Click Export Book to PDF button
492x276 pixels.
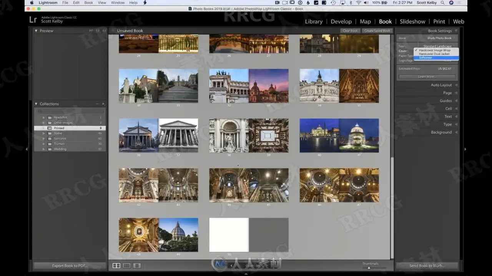coord(70,266)
